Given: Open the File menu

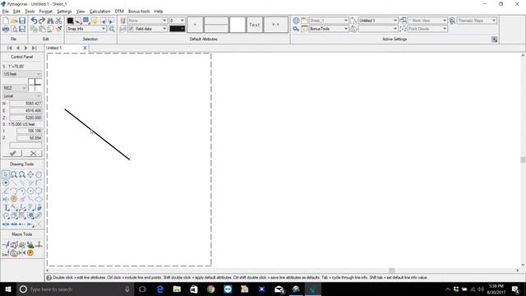Looking at the screenshot, I should [6, 12].
